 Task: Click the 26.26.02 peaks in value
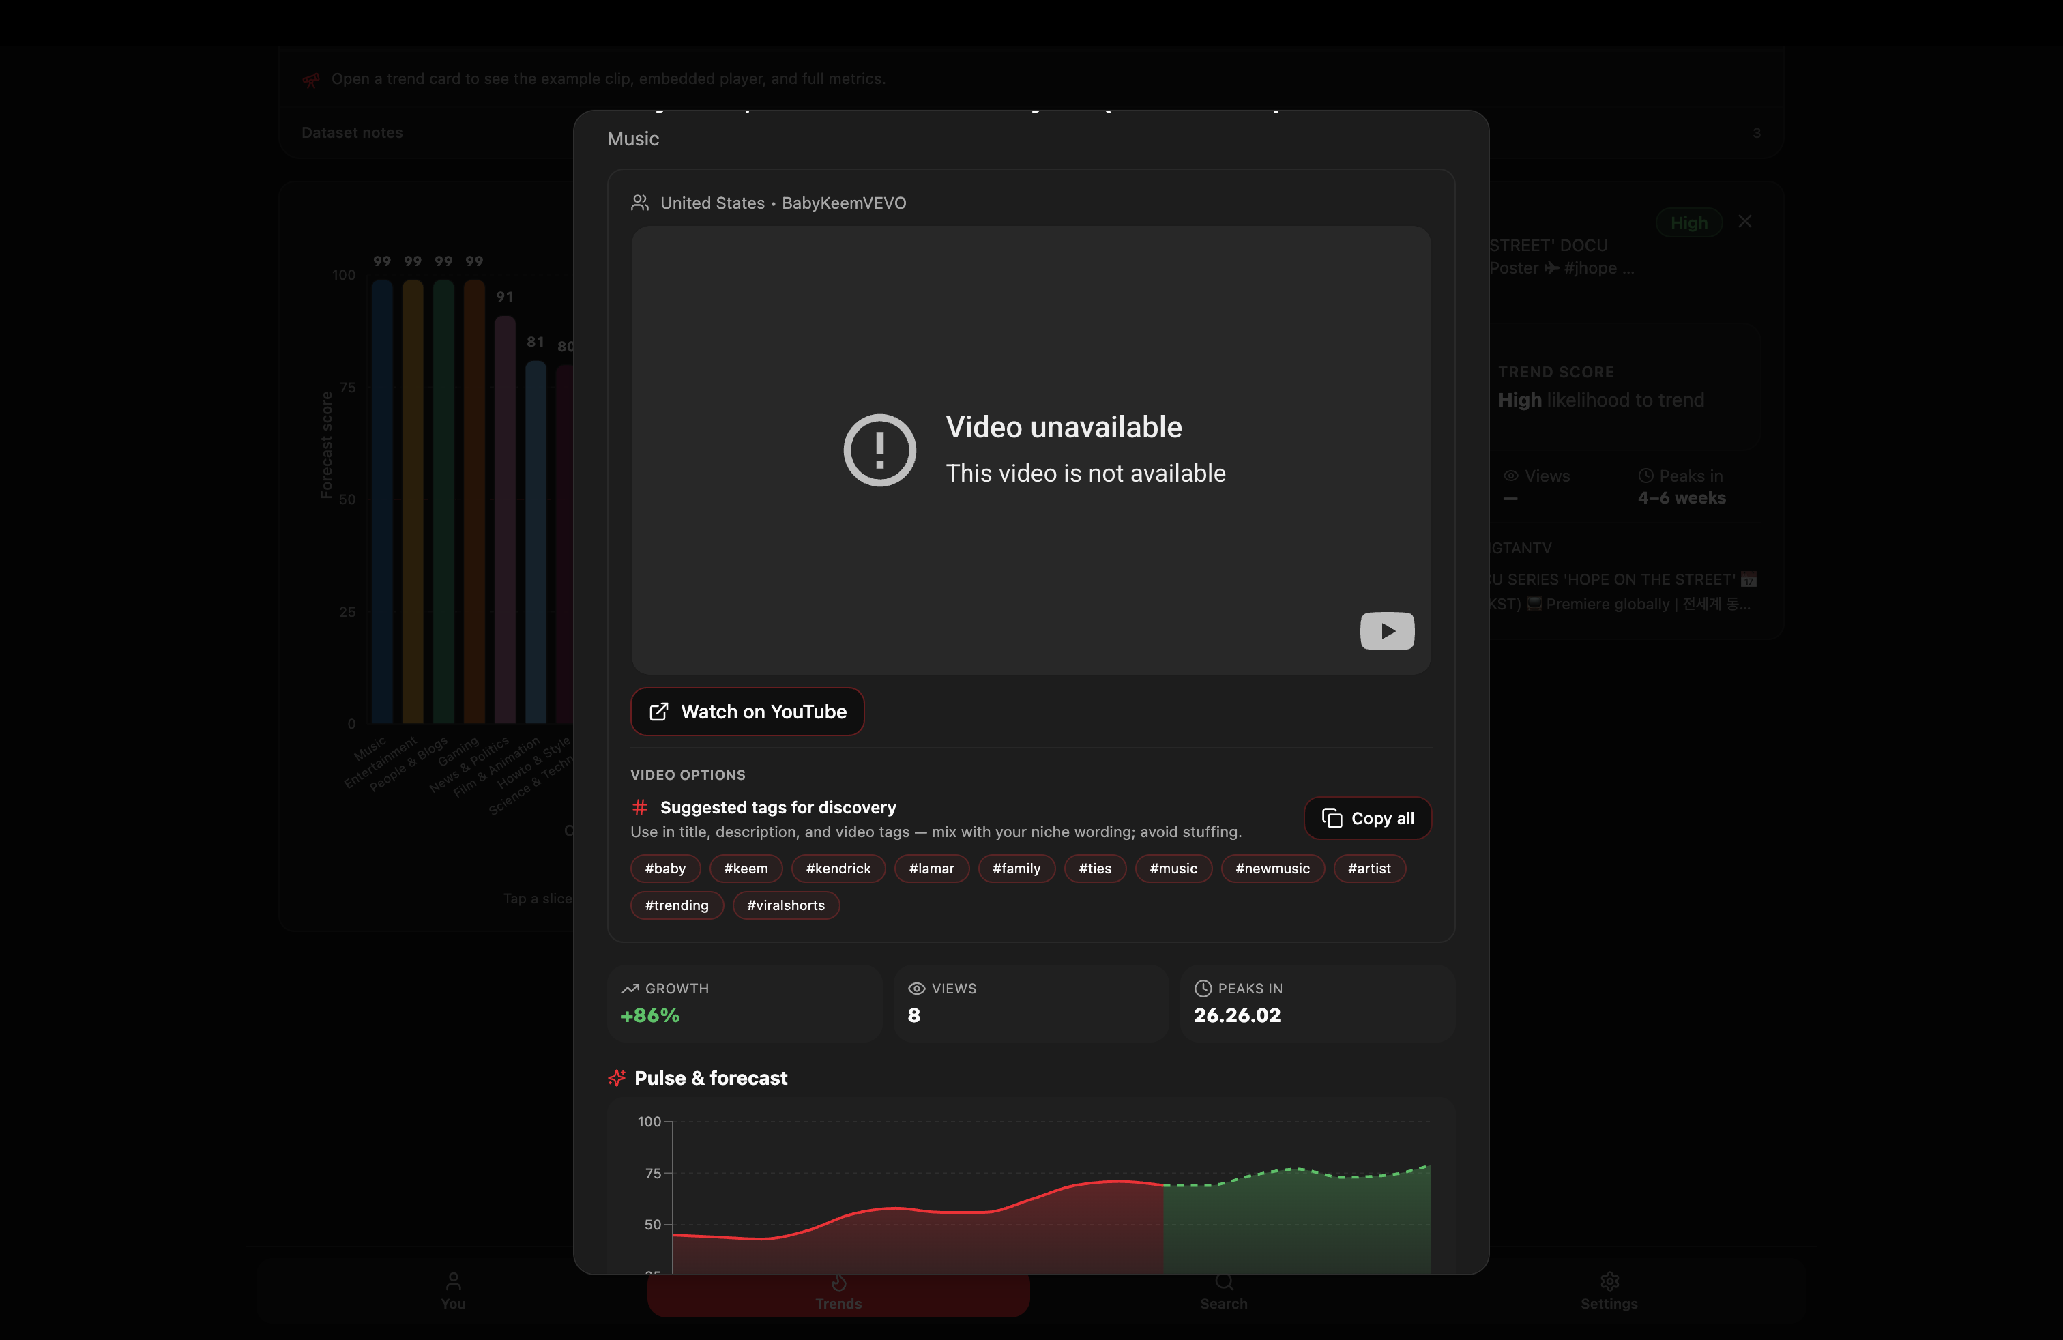(1237, 1015)
